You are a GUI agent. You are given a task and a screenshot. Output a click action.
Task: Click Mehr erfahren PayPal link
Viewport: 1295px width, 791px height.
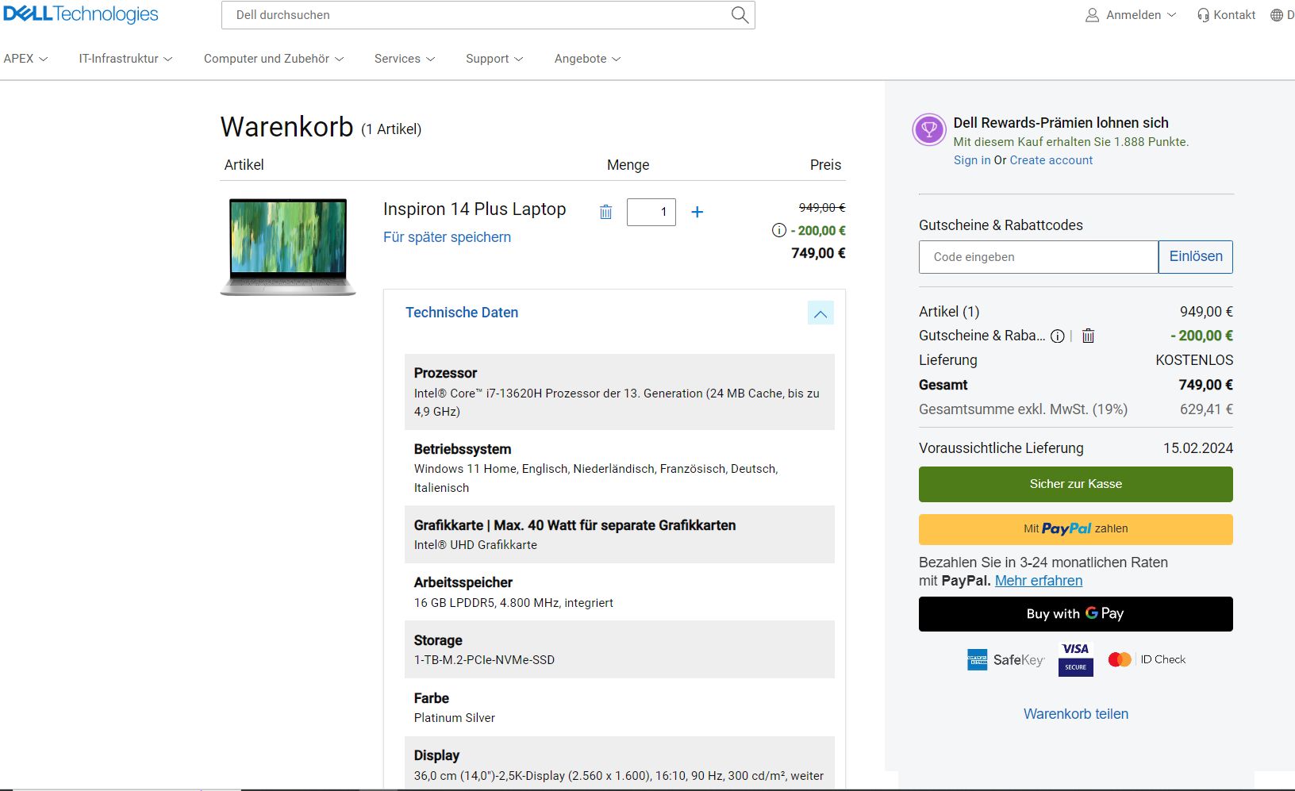tap(1039, 581)
